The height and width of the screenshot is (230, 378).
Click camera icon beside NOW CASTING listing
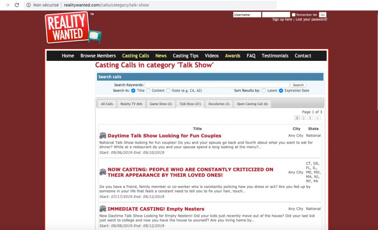point(103,172)
